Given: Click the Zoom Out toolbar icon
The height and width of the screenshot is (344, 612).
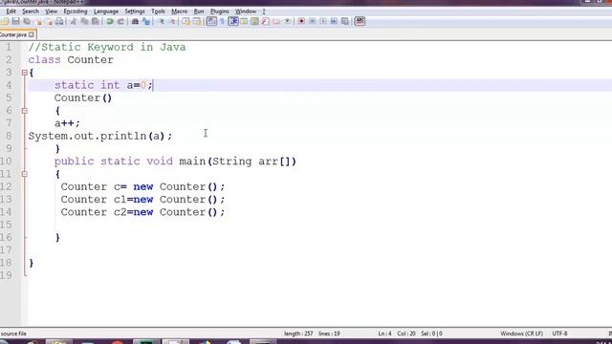Looking at the screenshot, I should (x=172, y=21).
